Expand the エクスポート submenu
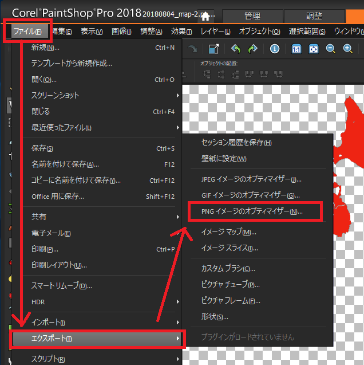The image size is (364, 365). click(97, 339)
